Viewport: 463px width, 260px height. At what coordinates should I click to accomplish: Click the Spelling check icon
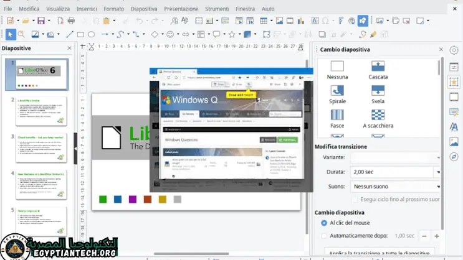[185, 21]
